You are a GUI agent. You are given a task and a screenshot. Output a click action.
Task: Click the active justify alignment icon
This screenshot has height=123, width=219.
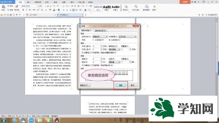(73, 10)
